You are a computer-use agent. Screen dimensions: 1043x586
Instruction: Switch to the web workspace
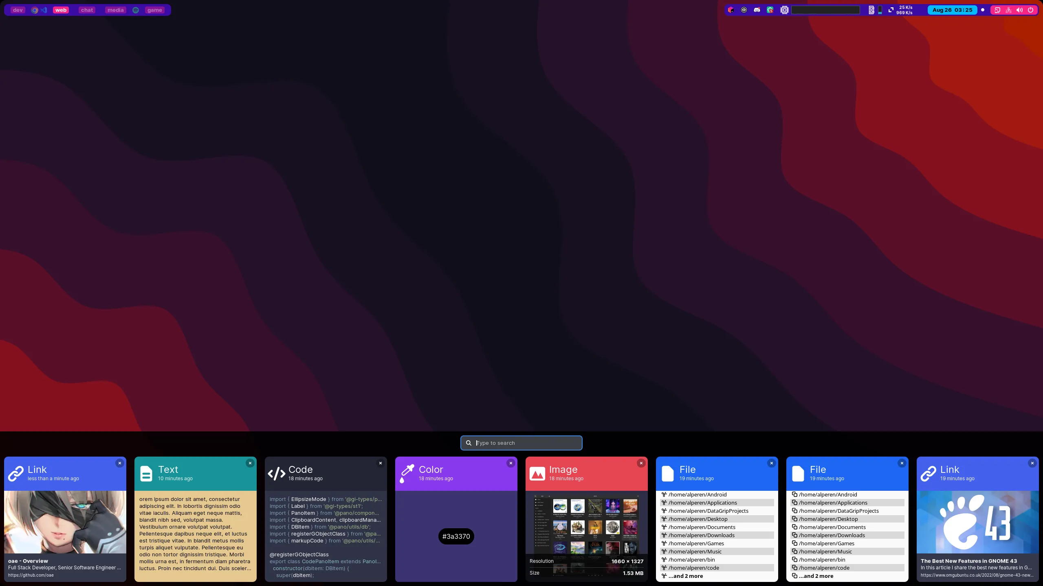click(x=60, y=10)
